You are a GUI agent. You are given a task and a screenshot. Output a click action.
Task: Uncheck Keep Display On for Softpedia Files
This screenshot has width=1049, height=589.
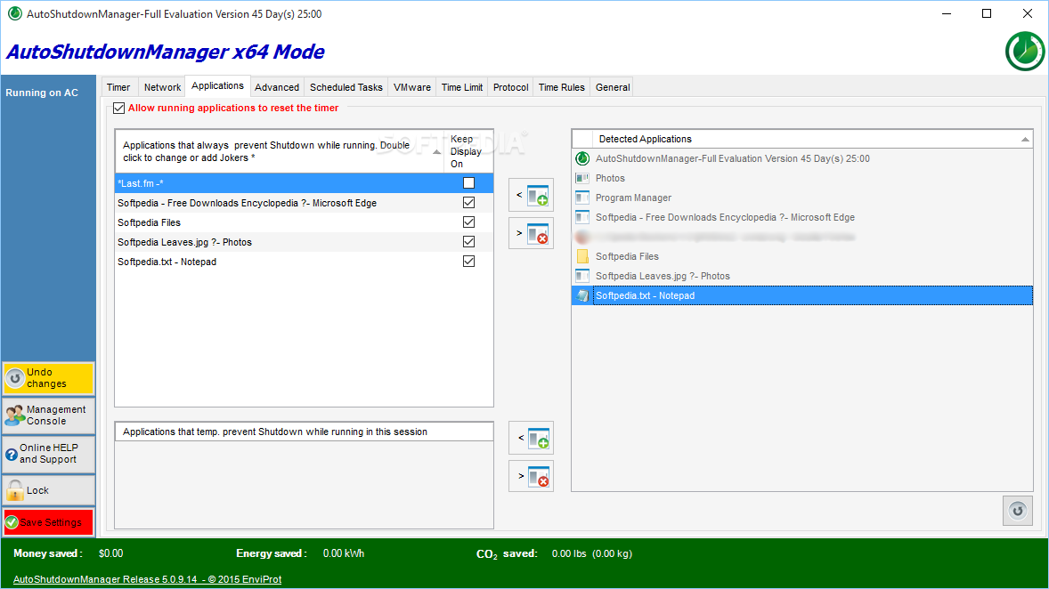(469, 222)
